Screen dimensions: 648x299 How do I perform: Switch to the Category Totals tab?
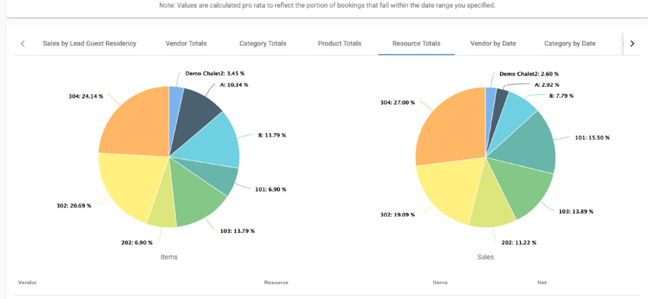[263, 43]
